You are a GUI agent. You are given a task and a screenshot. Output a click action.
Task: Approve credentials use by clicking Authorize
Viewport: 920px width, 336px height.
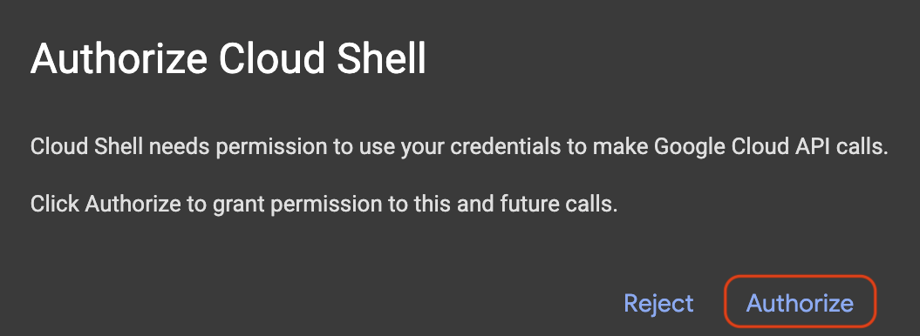tap(800, 303)
